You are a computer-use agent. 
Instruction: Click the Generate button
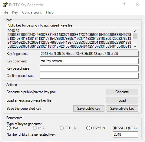click(122, 92)
